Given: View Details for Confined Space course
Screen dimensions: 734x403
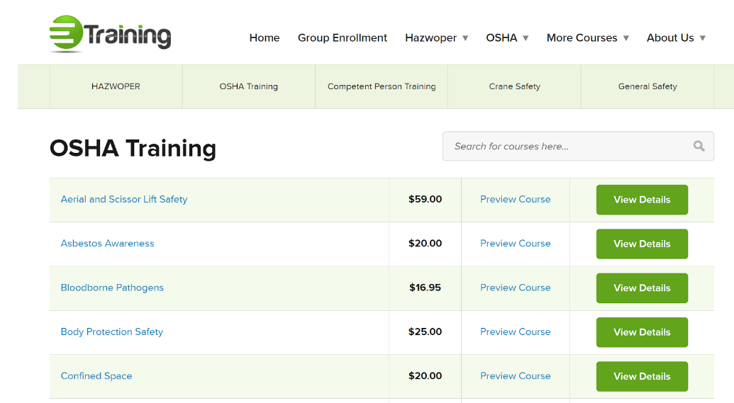Looking at the screenshot, I should (x=642, y=376).
